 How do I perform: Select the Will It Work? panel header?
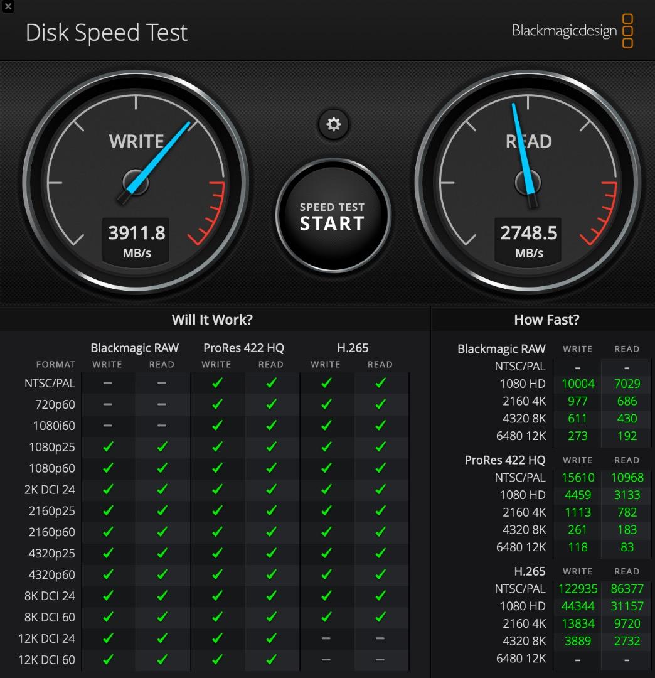[212, 320]
